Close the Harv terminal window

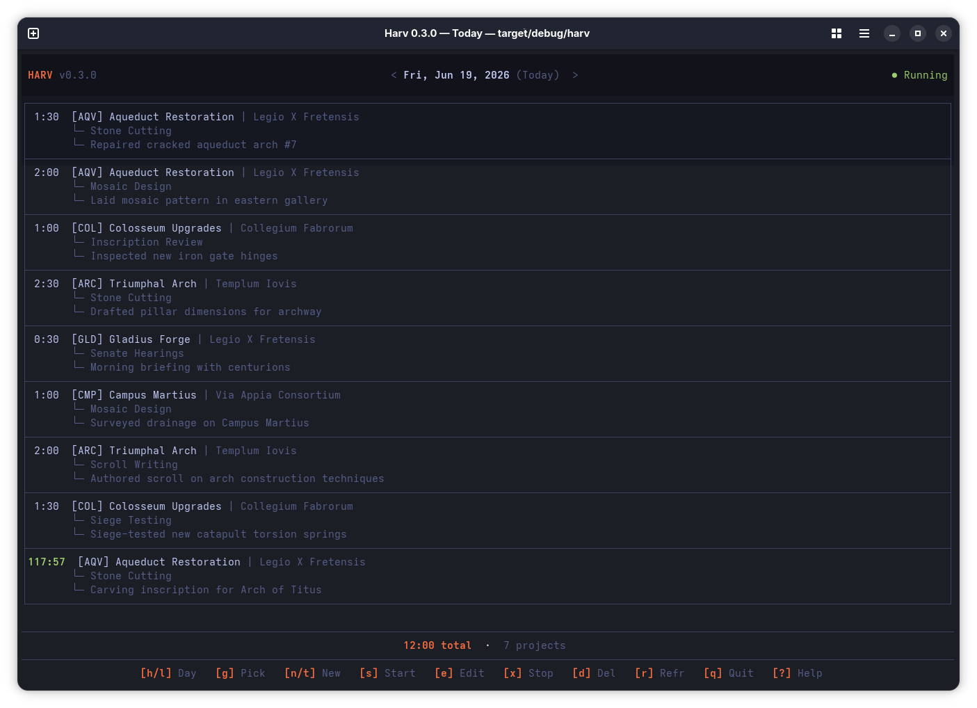tap(944, 33)
